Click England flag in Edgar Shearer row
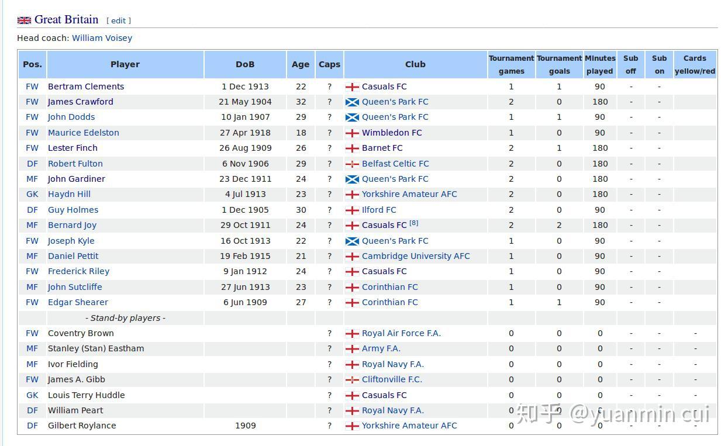This screenshot has height=446, width=728. [x=352, y=302]
